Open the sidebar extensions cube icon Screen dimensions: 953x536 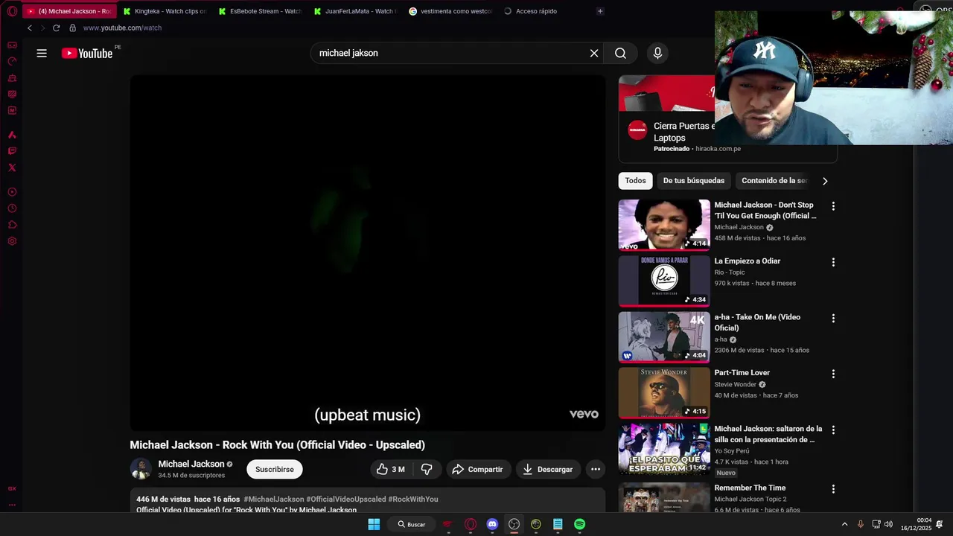(x=12, y=225)
